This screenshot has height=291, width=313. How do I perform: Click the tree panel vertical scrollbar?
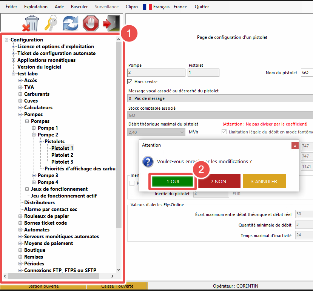pyautogui.click(x=119, y=151)
